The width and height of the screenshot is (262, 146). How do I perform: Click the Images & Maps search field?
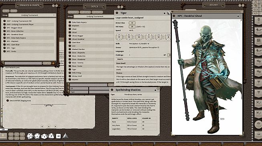pyautogui.click(x=23, y=63)
